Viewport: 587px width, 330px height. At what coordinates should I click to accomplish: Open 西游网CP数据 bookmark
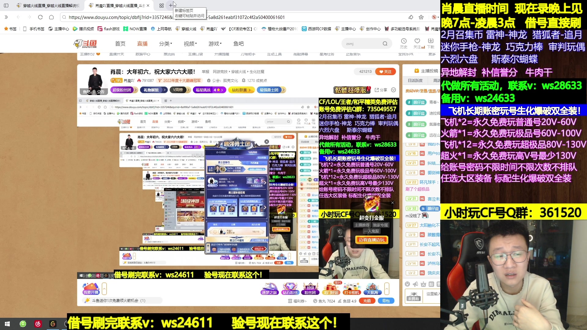click(x=316, y=29)
